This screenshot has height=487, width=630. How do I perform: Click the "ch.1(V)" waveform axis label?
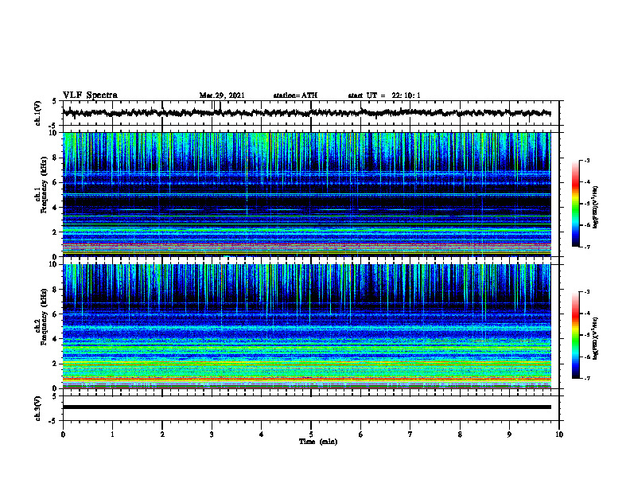pos(37,113)
